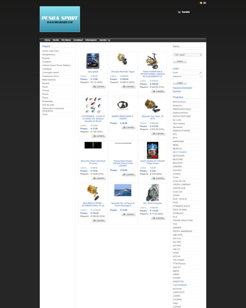The width and height of the screenshot is (246, 308).
Task: Add Classic Boilies 20 millimetri to Carrello
Action: [x=158, y=178]
